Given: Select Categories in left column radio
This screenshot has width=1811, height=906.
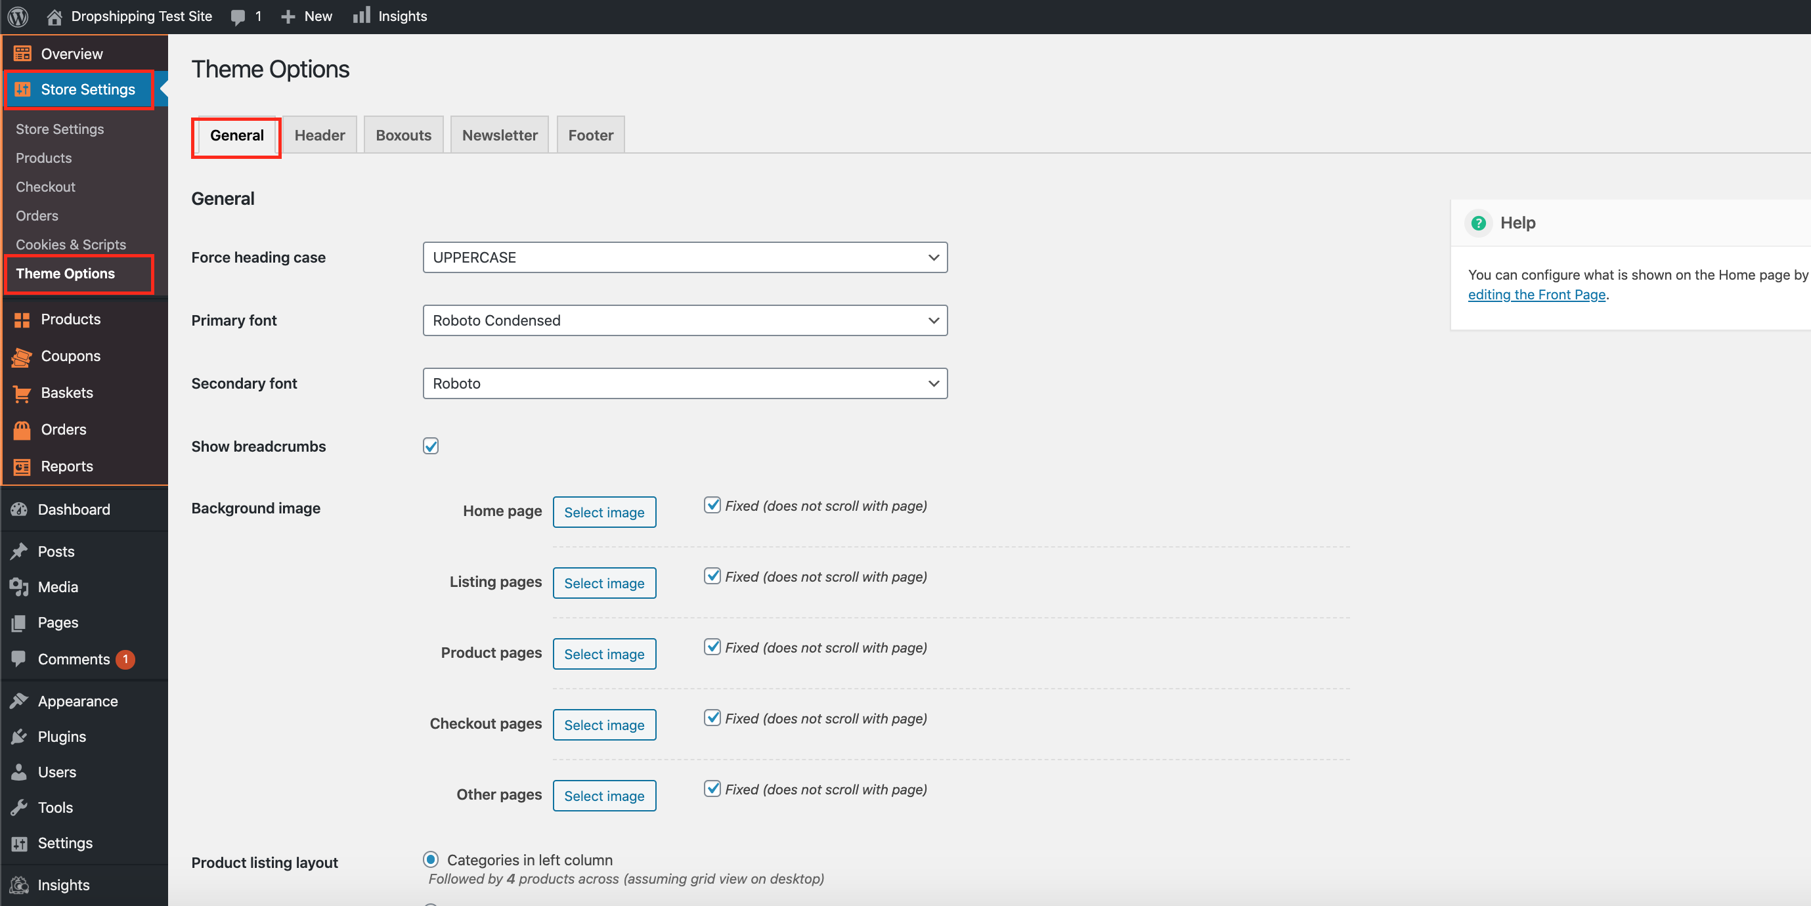Looking at the screenshot, I should (431, 859).
